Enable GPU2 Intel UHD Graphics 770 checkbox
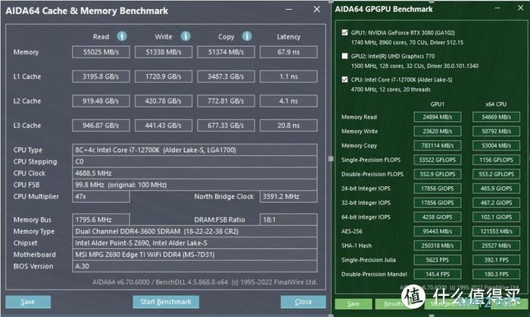 344,56
